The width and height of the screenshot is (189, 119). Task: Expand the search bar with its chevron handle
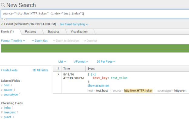[x=5, y=19]
